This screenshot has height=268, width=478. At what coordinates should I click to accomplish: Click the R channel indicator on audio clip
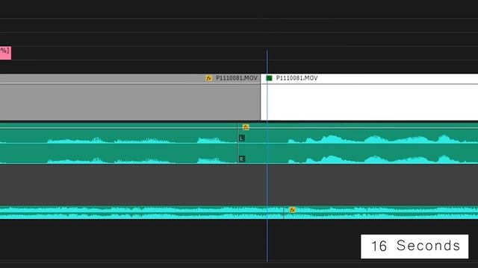pyautogui.click(x=241, y=159)
